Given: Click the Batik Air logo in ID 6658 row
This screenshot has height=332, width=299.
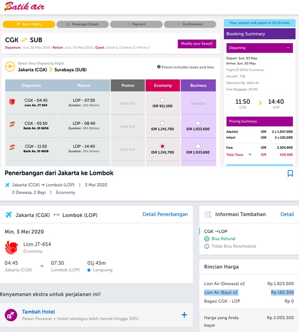Looking at the screenshot, I should click(12, 148).
